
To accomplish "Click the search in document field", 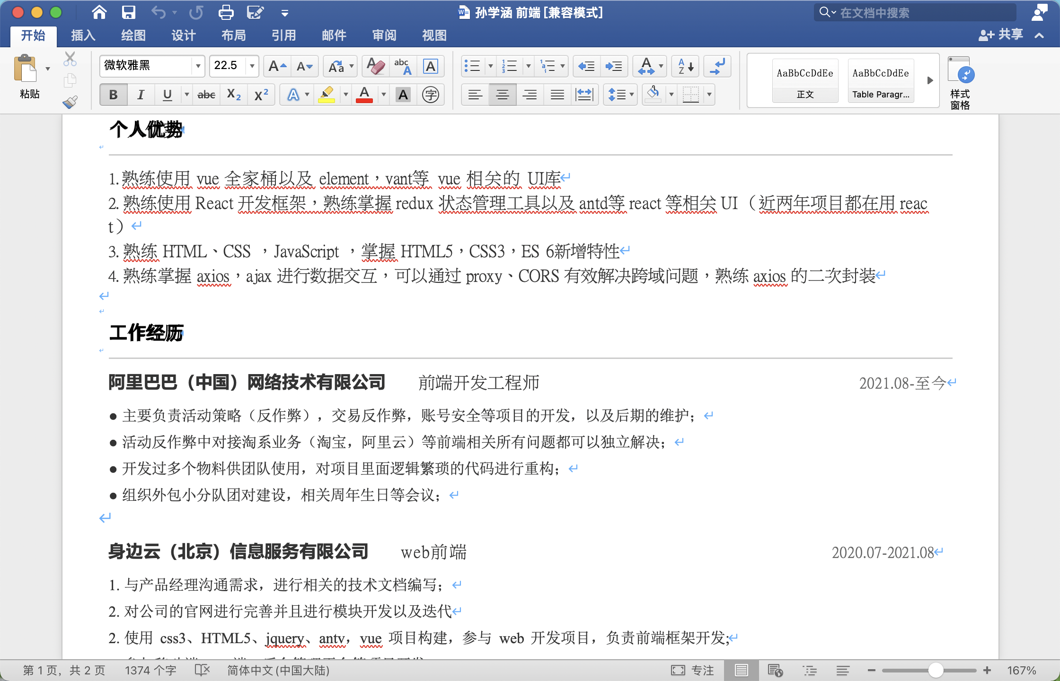I will 916,12.
